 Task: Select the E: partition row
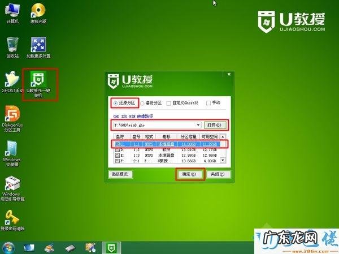coord(167,155)
